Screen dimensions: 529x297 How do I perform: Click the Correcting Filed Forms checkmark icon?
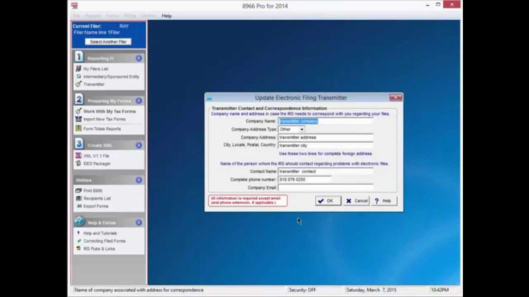point(79,241)
